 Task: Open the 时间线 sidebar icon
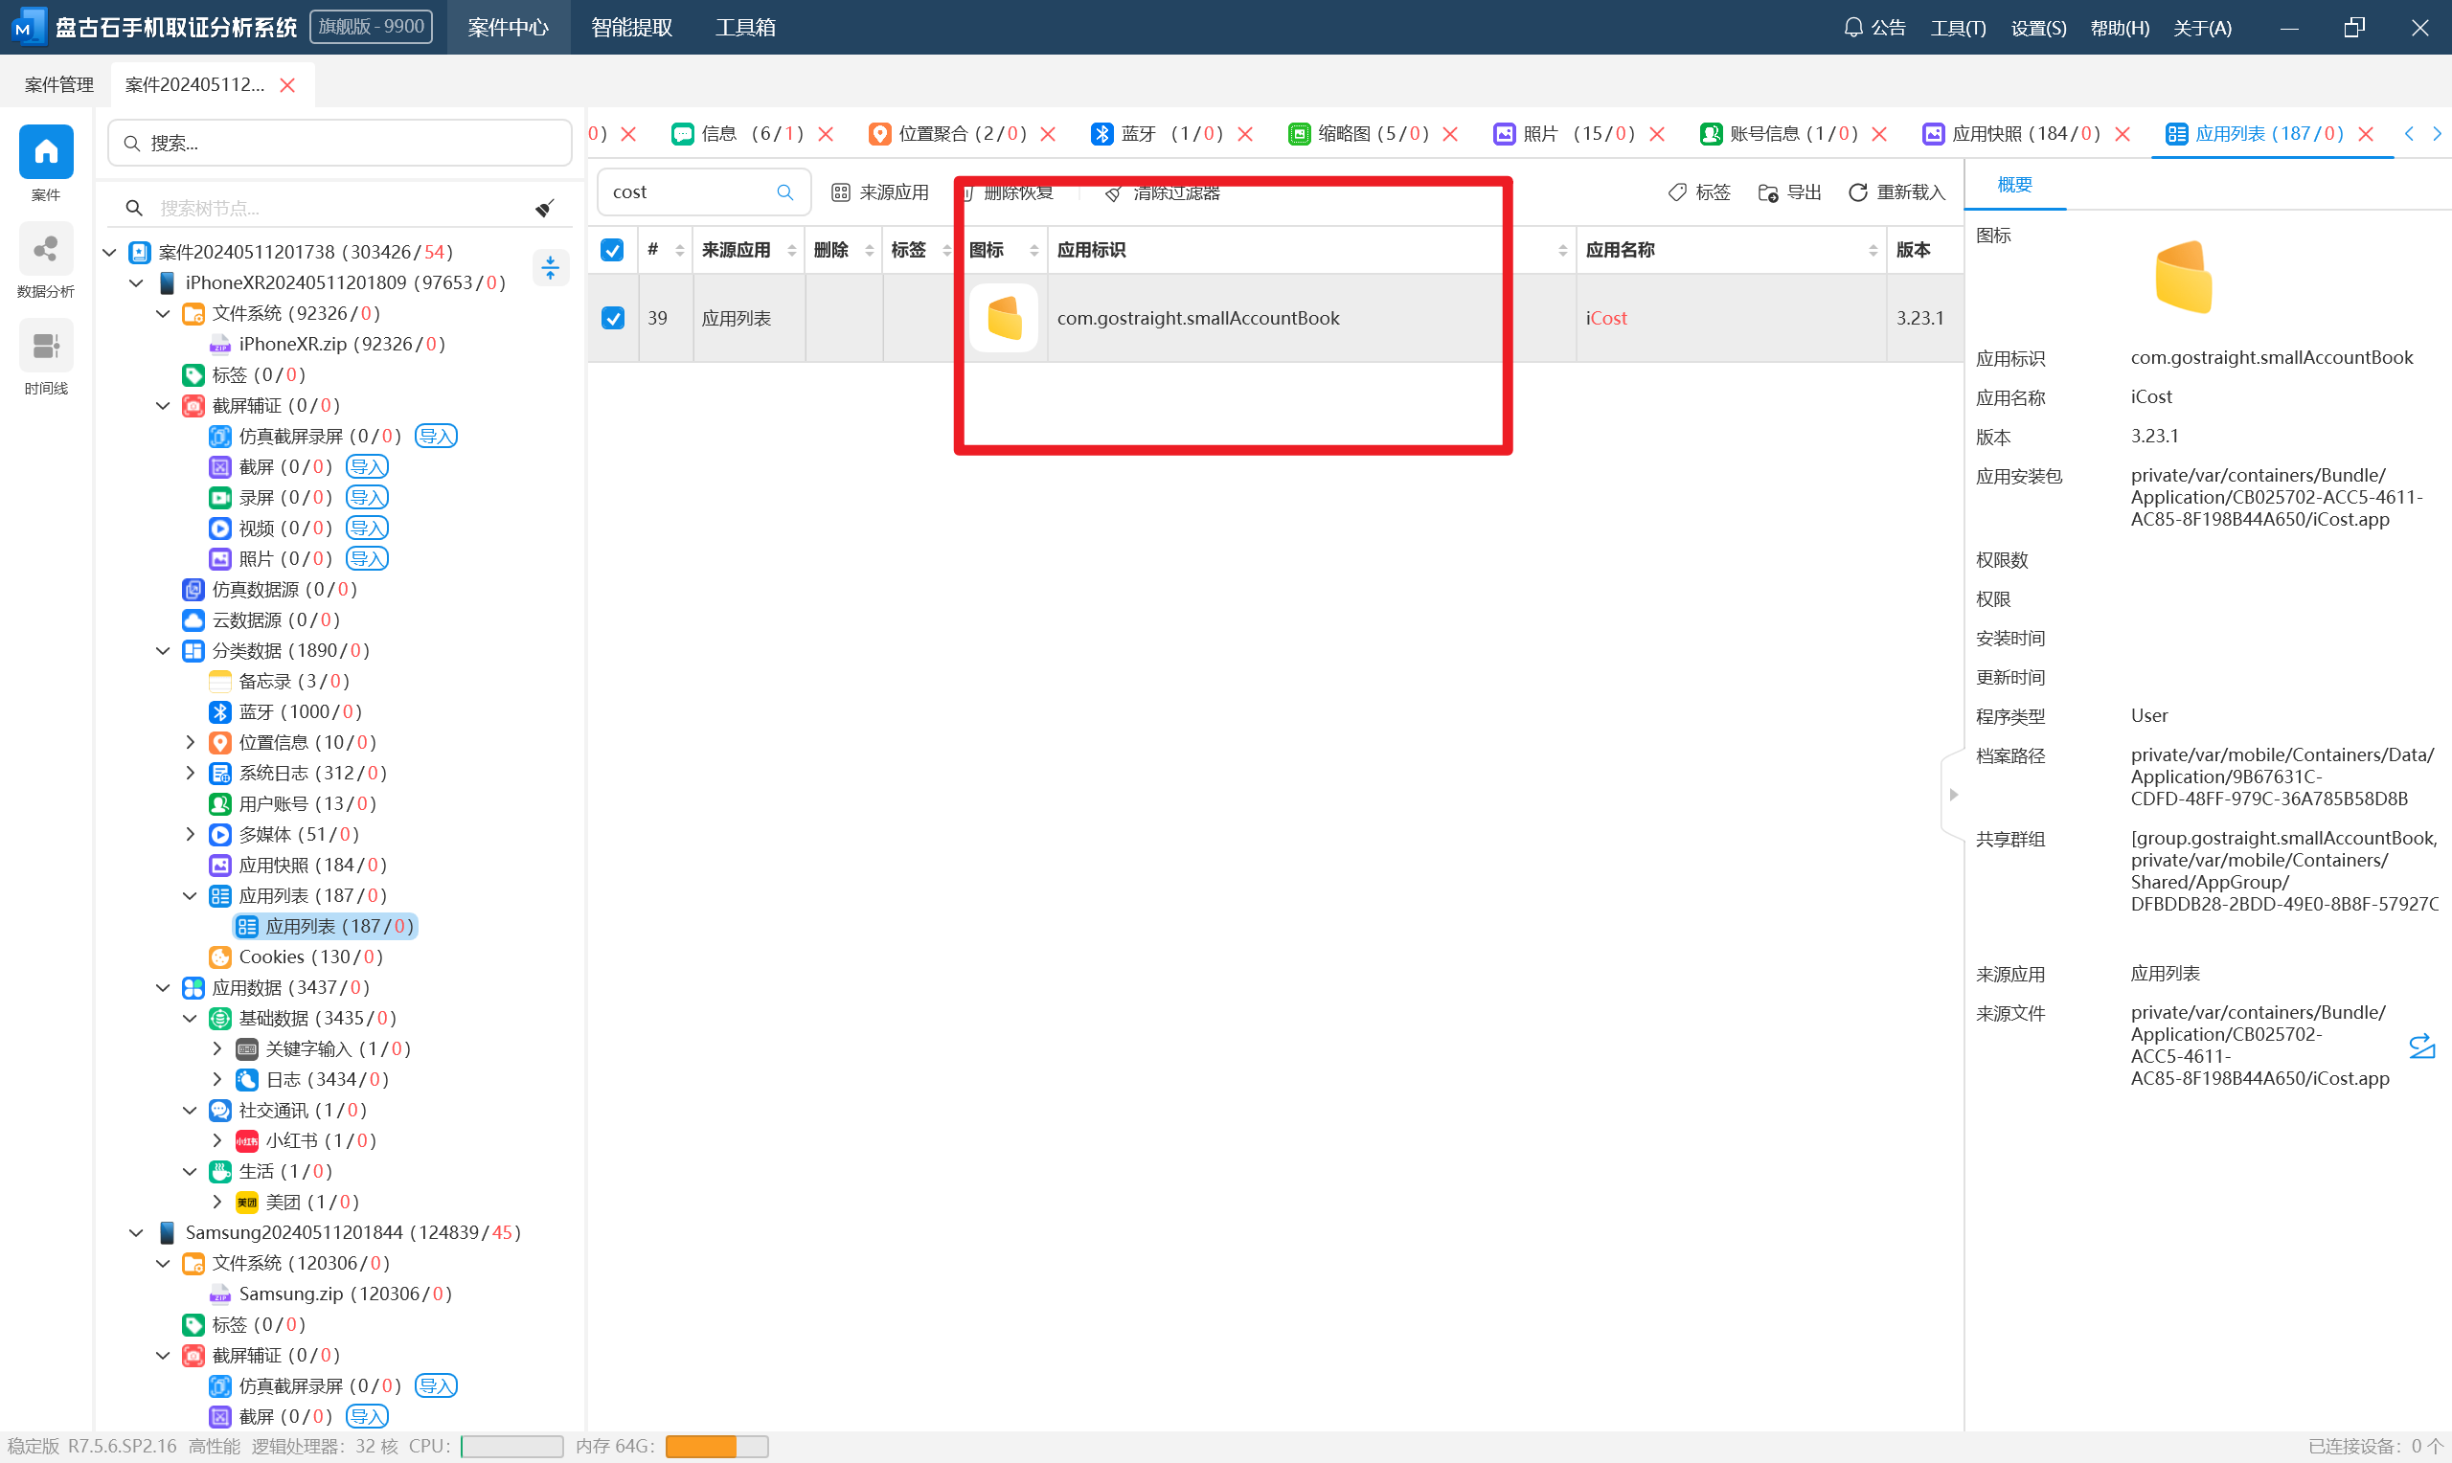click(45, 347)
